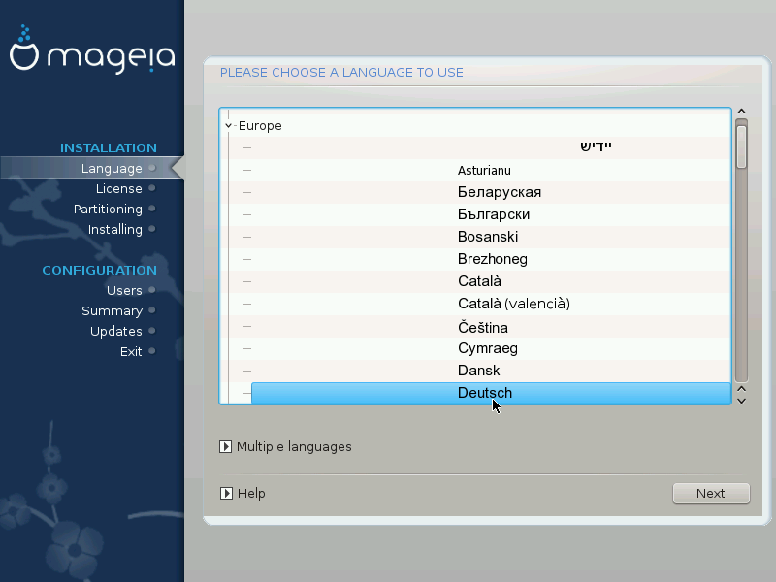
Task: Select the highlighted Deutsch entry
Action: click(491, 393)
